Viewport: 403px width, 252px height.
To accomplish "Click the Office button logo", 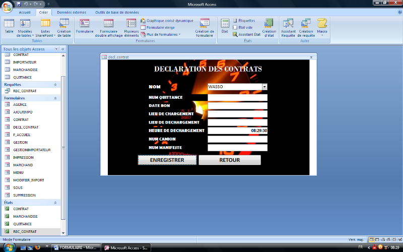I will pyautogui.click(x=7, y=7).
